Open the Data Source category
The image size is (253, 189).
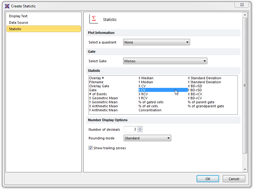click(x=19, y=23)
